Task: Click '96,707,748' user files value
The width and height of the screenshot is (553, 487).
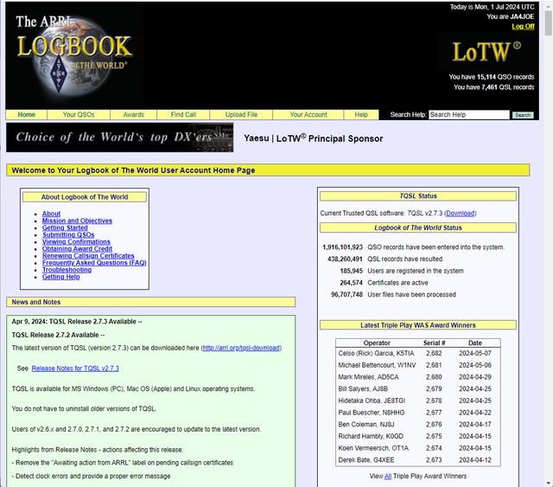Action: tap(346, 294)
